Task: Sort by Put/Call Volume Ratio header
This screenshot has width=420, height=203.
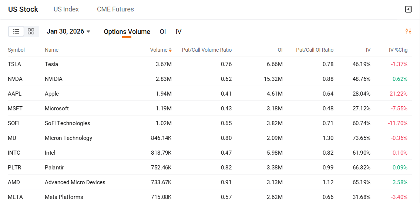Action: (207, 50)
